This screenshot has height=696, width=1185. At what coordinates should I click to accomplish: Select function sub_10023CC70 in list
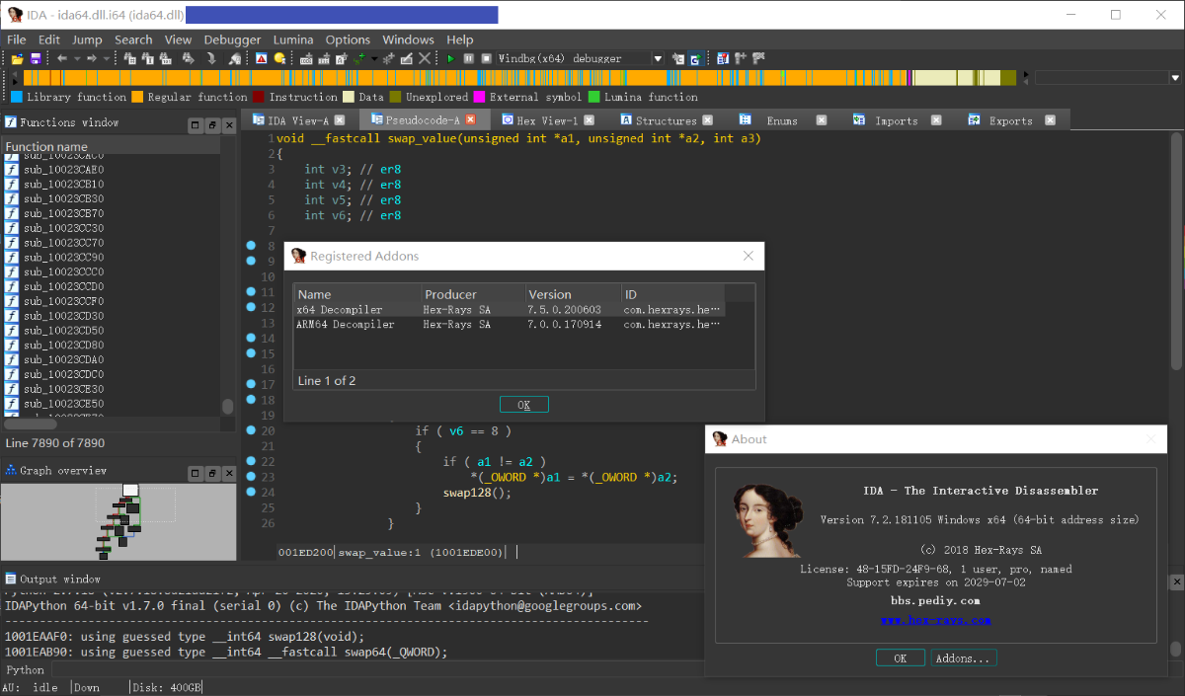pos(63,242)
